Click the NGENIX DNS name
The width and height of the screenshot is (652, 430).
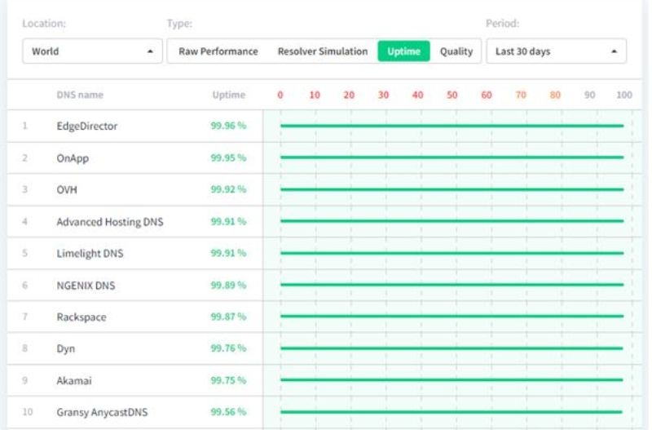[x=86, y=285]
